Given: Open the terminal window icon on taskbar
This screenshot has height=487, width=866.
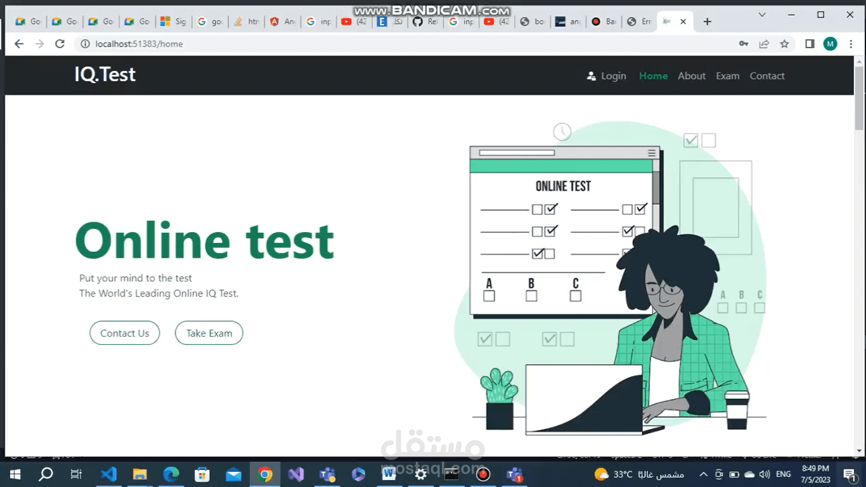Looking at the screenshot, I should pyautogui.click(x=451, y=474).
